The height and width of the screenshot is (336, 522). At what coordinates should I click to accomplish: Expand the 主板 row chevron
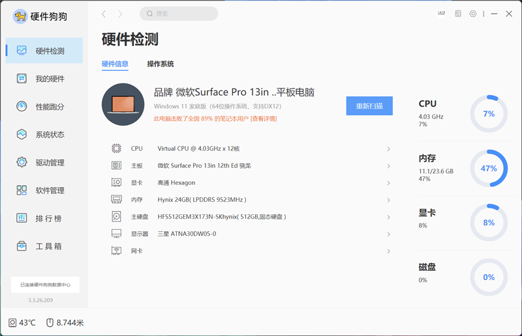pyautogui.click(x=388, y=166)
